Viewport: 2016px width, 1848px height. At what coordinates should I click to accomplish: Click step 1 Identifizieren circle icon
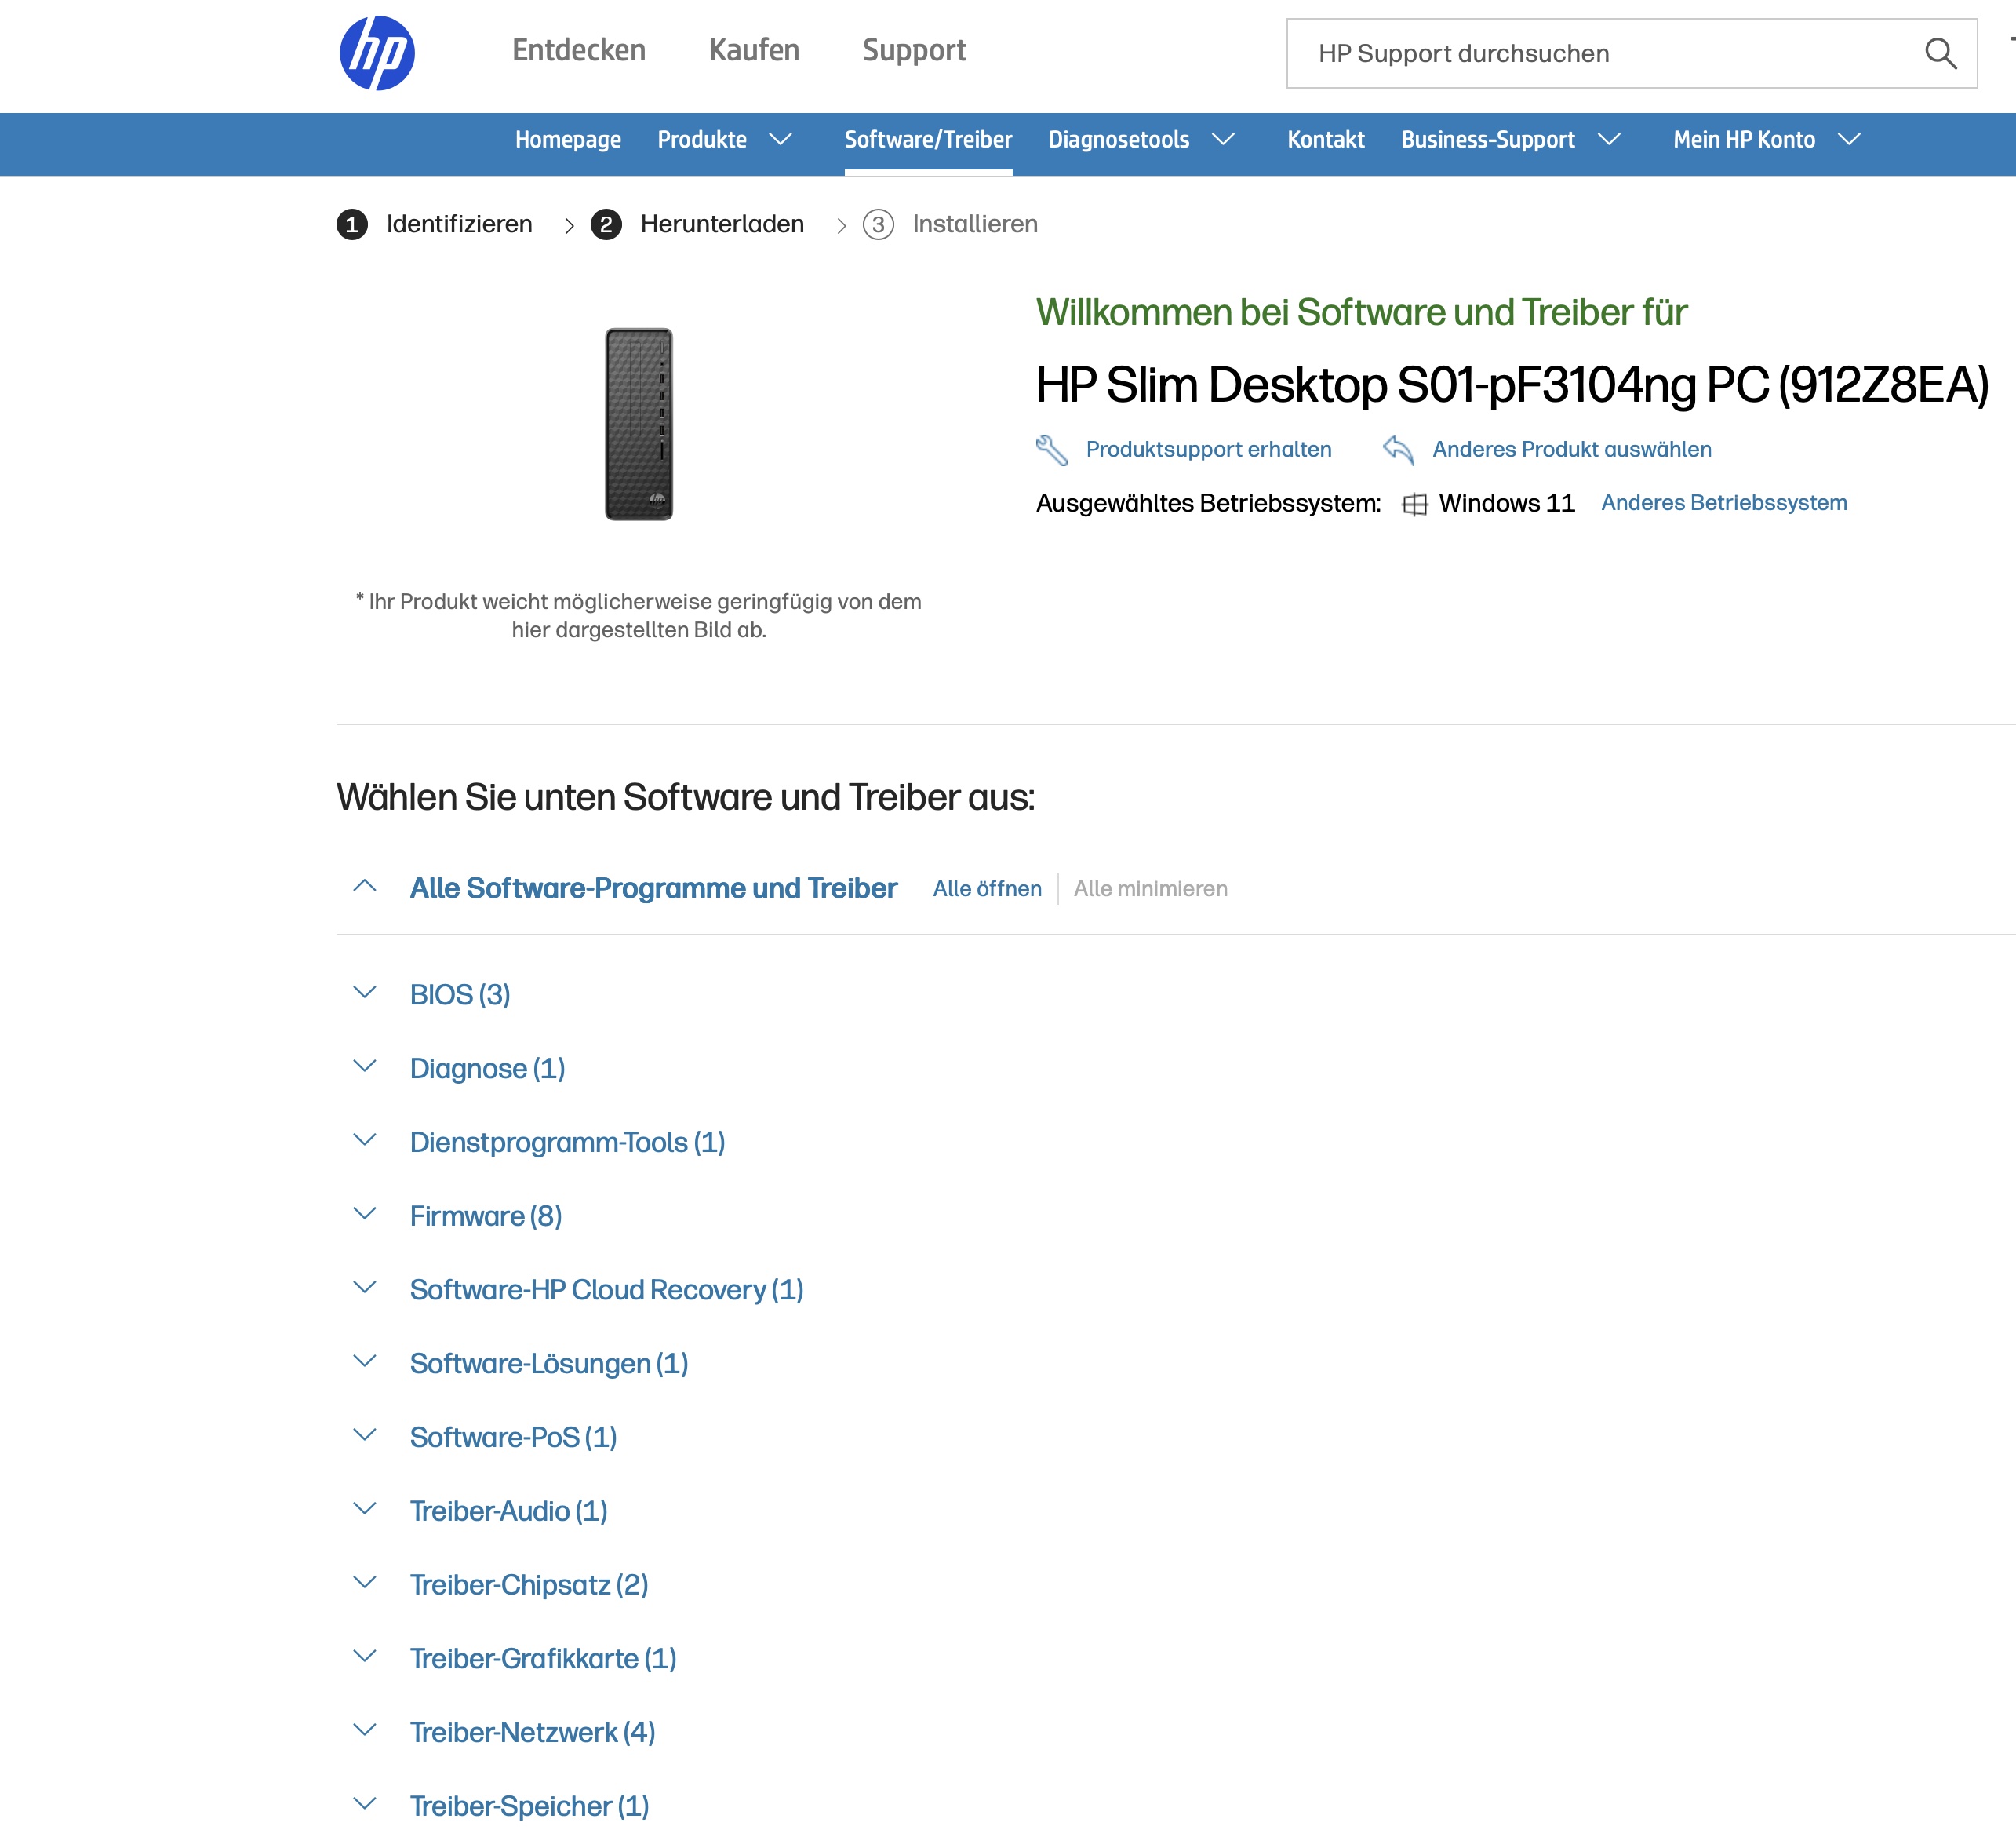click(352, 224)
